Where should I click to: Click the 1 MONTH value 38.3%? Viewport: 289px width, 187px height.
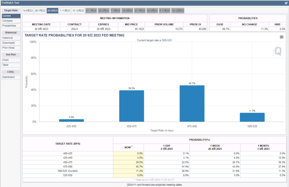point(282,162)
